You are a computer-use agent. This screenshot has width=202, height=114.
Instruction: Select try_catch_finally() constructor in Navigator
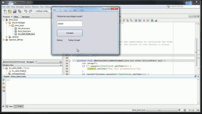pos(19,71)
